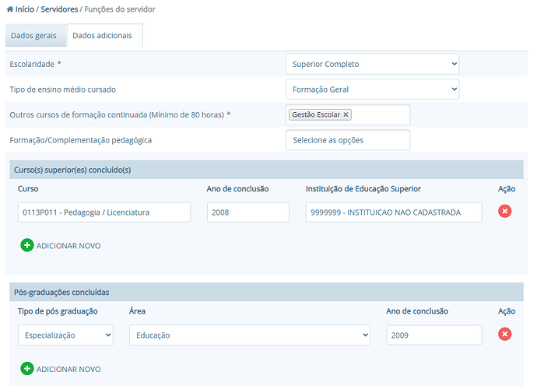Open the Escolaridade dropdown
537x386 pixels.
372,64
